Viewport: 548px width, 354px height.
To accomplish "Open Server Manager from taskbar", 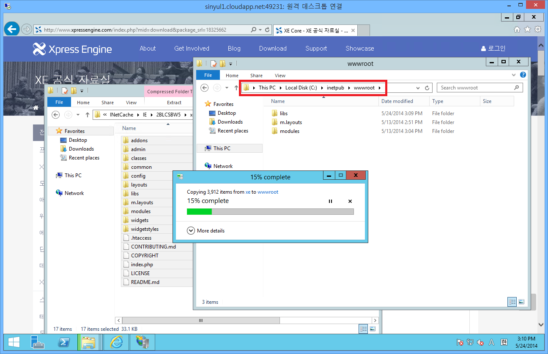I will pos(38,343).
